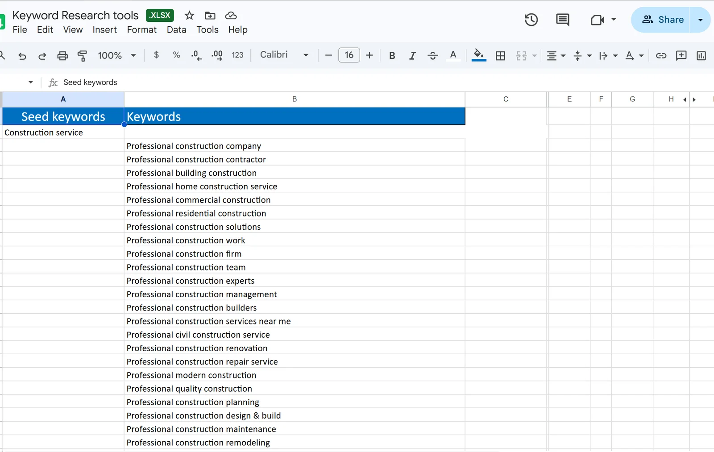This screenshot has height=452, width=714.
Task: Open comments panel in header
Action: pos(562,20)
